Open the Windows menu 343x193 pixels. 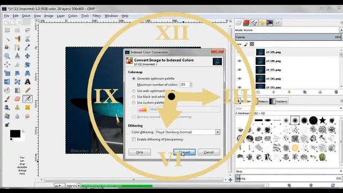111,16
